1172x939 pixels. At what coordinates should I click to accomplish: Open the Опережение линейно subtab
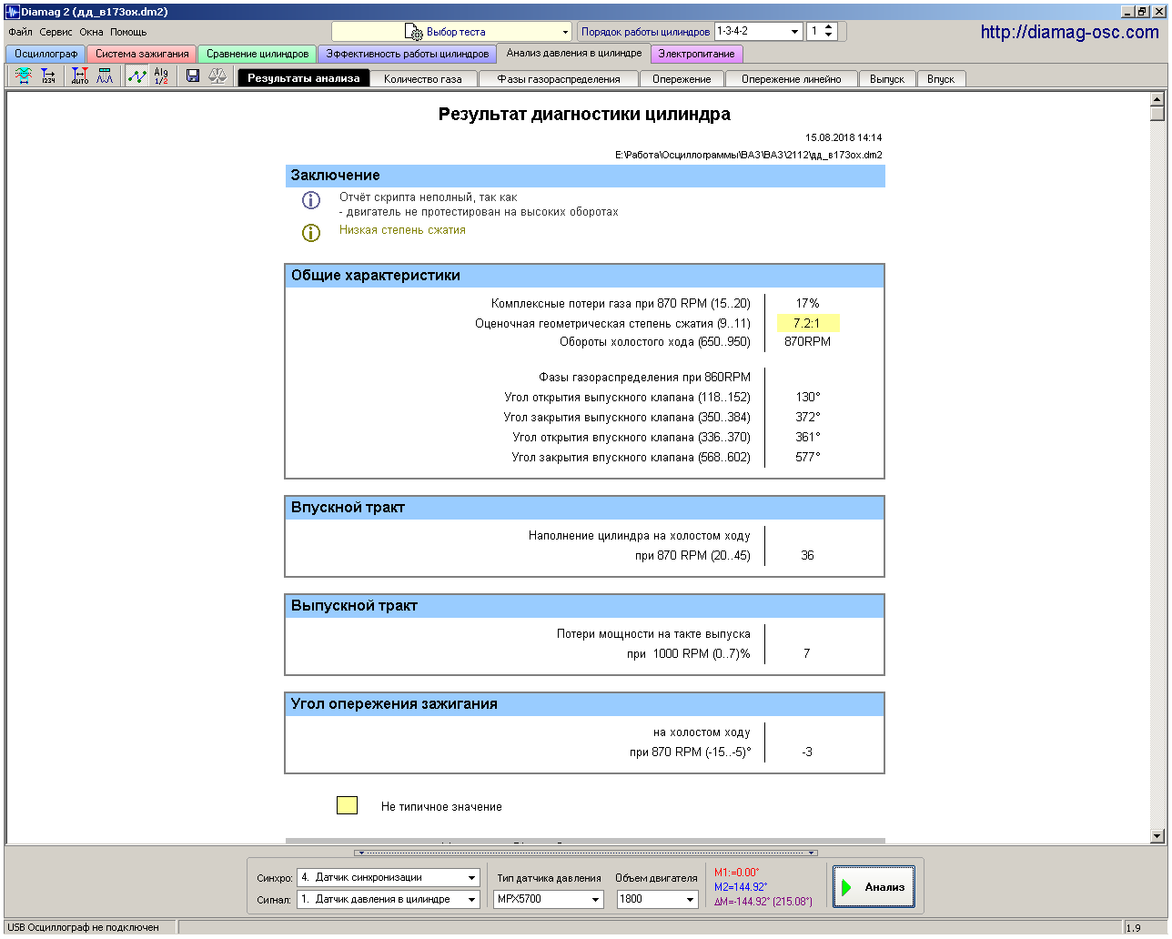[792, 79]
